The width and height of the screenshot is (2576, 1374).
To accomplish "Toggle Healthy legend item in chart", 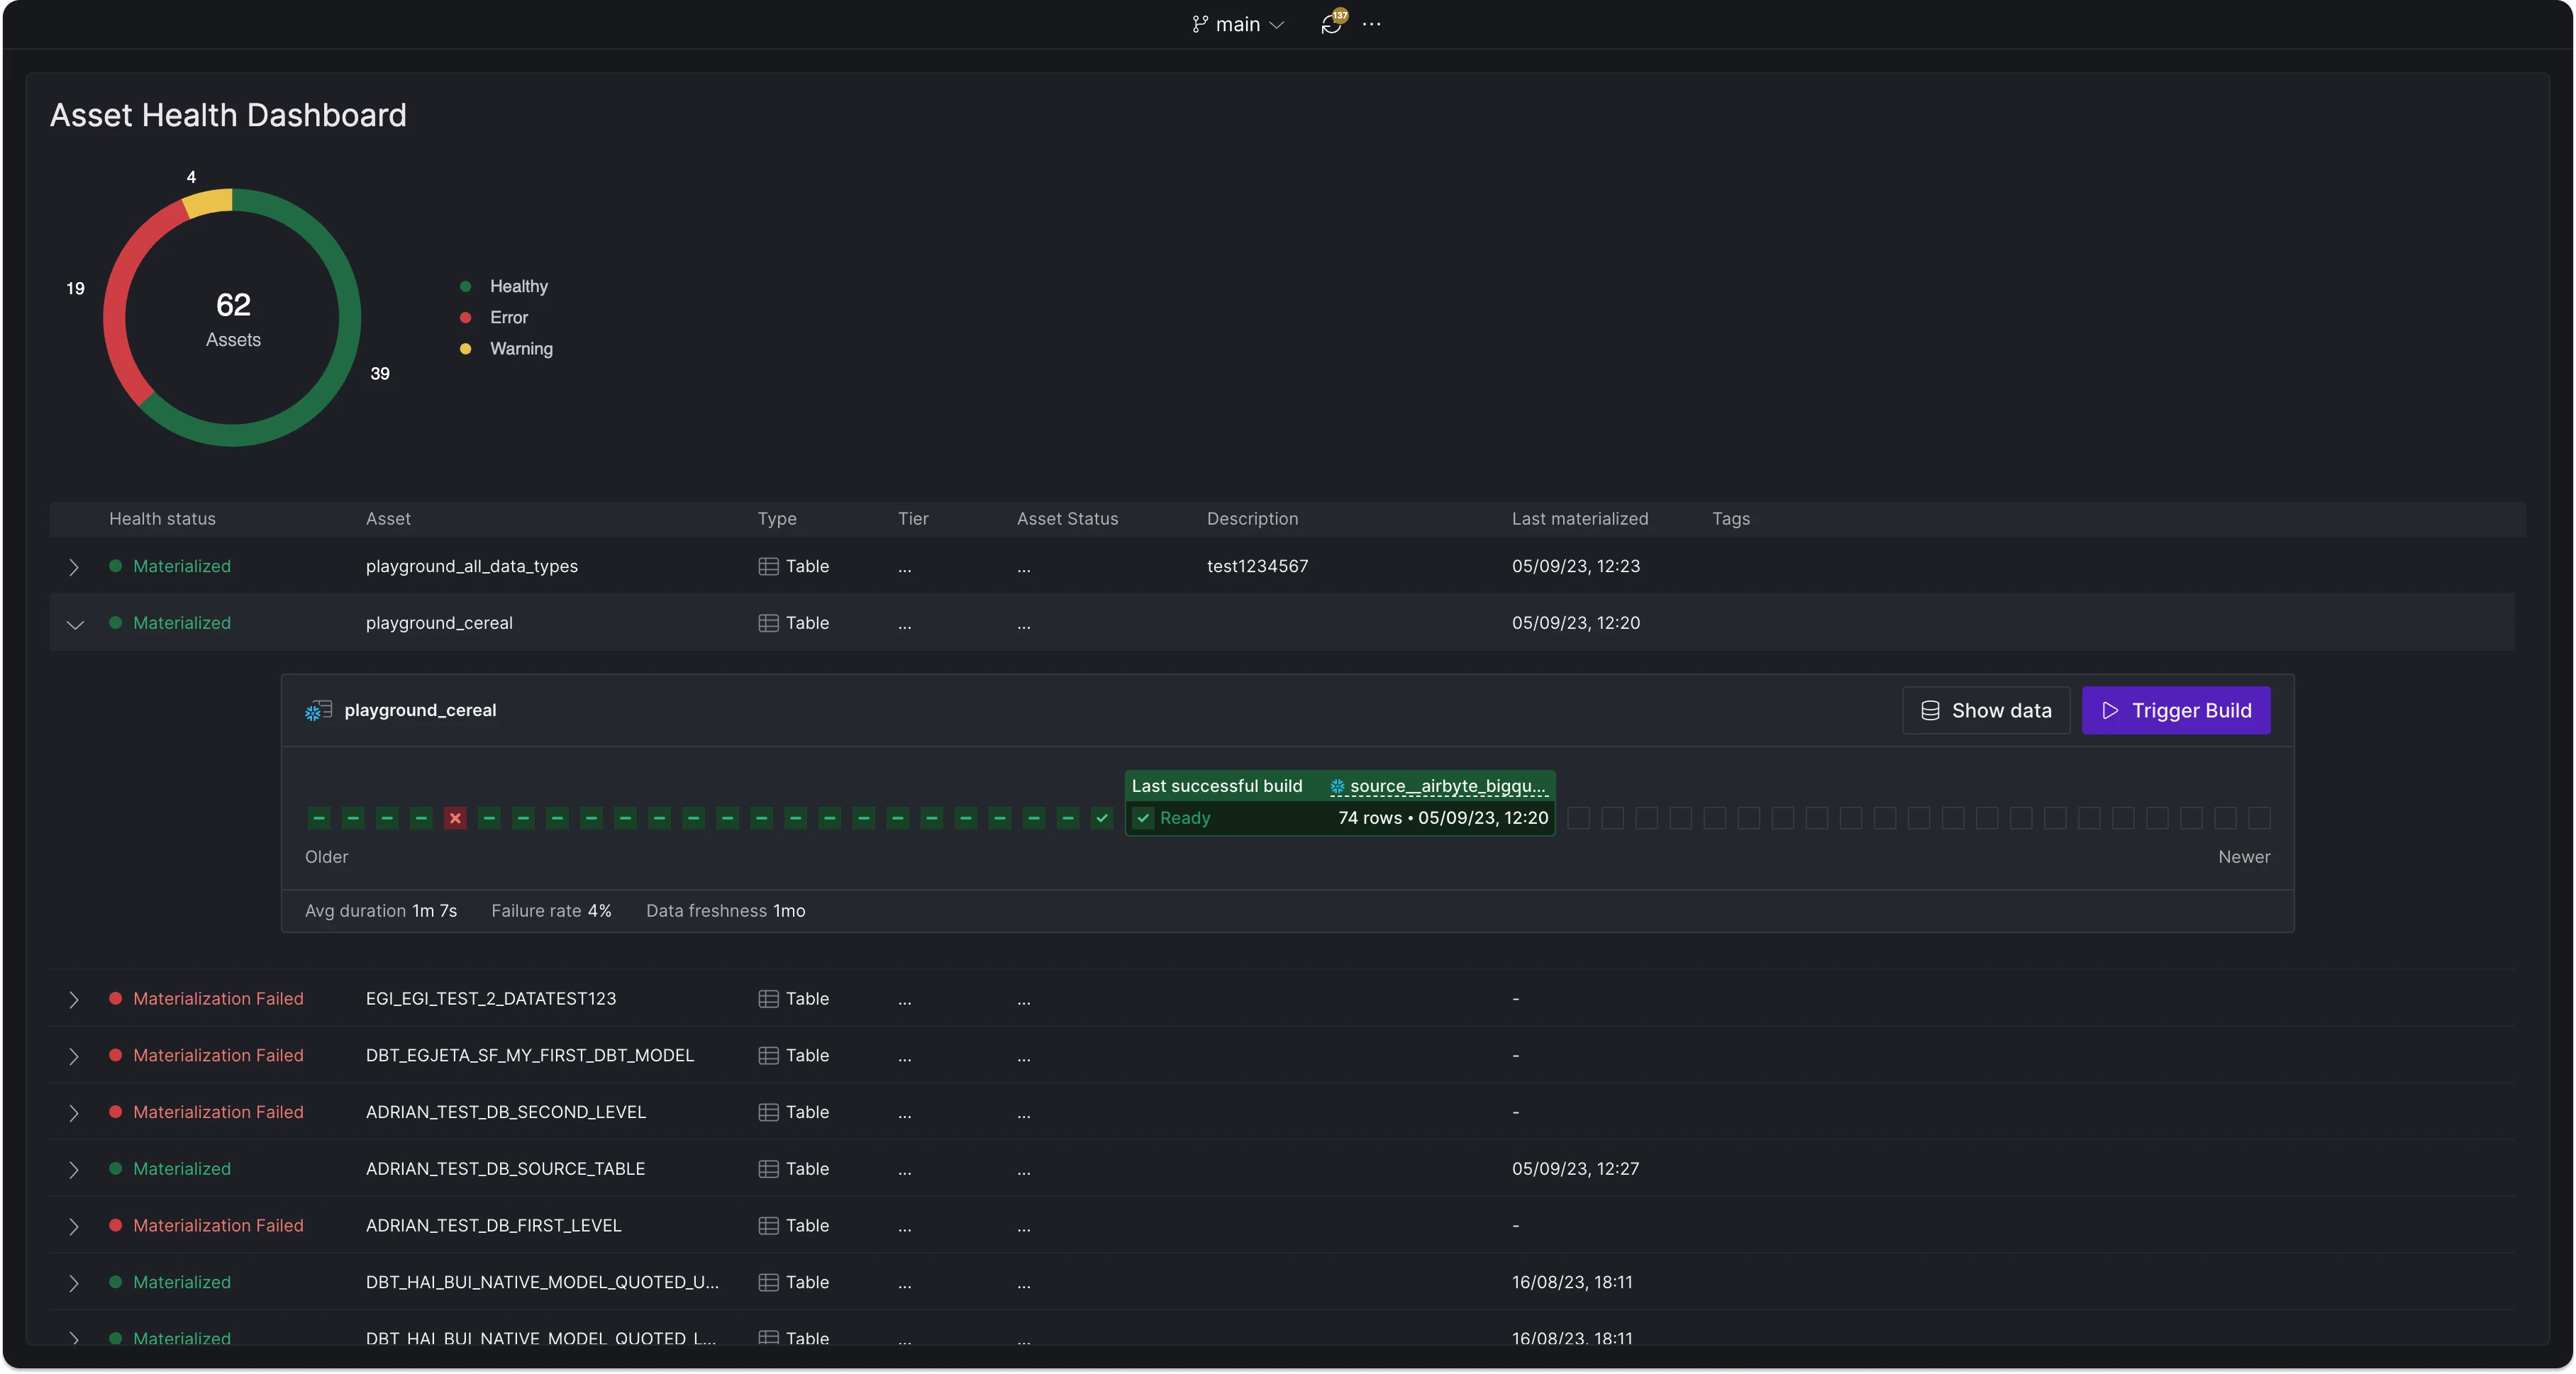I will coord(504,287).
